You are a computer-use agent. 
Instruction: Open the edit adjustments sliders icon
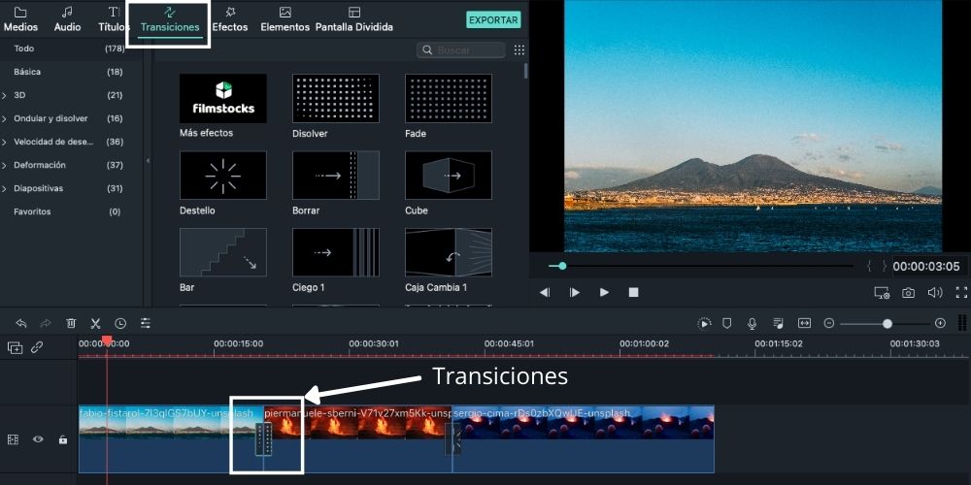coord(146,323)
